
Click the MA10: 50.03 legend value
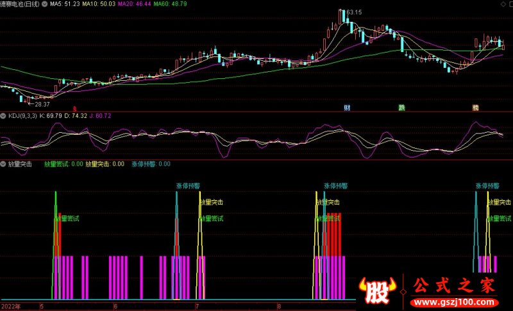tap(99, 4)
